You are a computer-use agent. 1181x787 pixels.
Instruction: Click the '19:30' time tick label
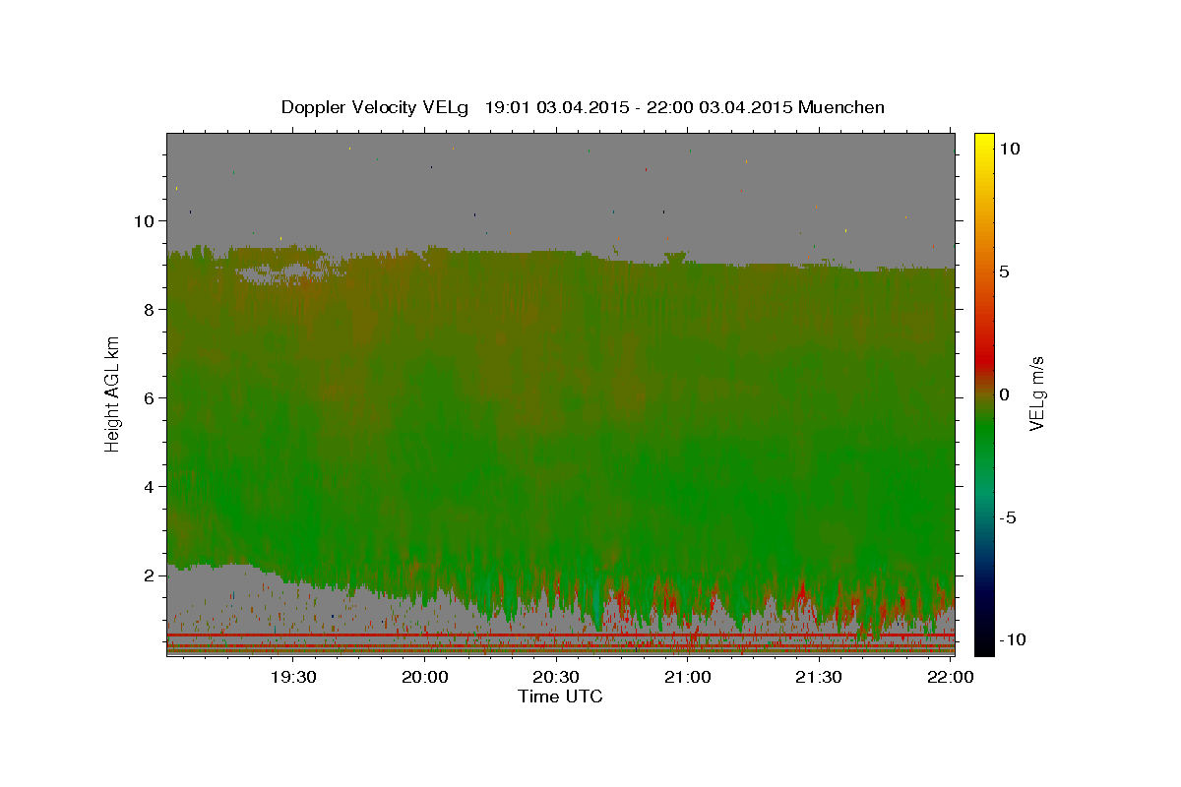tap(293, 678)
